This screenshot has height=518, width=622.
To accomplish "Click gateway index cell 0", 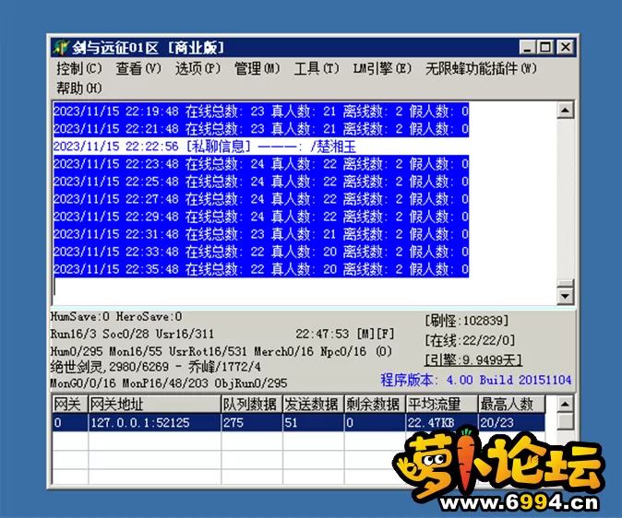I will click(x=70, y=422).
